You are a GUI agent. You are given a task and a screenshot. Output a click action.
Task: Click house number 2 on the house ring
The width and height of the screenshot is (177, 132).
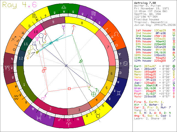[x=51, y=109]
